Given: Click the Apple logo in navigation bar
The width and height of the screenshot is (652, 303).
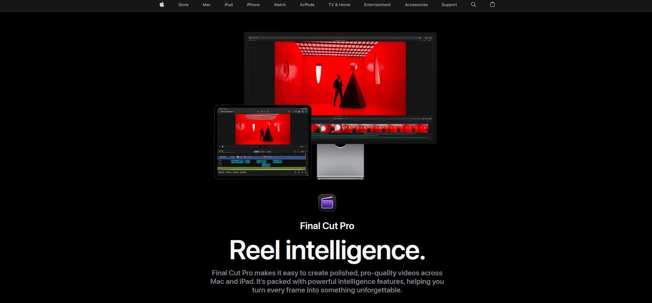Looking at the screenshot, I should pos(162,4).
